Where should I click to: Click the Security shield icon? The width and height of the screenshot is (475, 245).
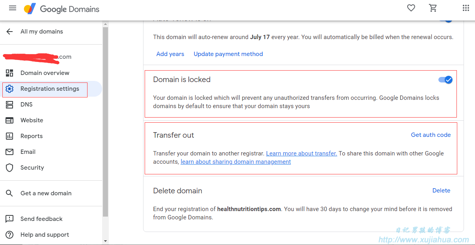9,168
